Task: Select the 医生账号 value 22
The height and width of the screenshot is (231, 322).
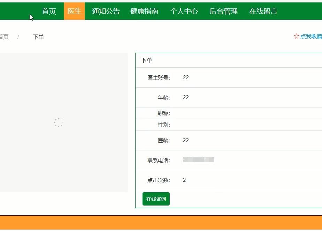Action: [x=186, y=77]
